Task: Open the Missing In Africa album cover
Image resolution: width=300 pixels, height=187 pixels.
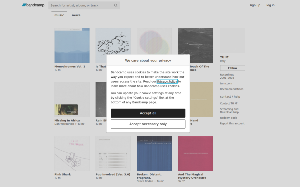Action: 72,99
